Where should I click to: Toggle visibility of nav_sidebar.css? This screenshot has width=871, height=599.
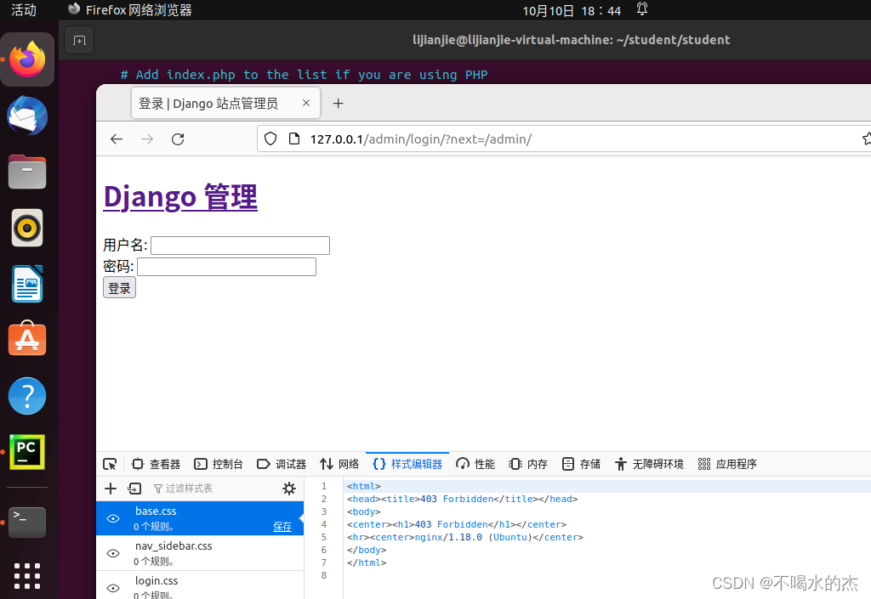click(113, 552)
